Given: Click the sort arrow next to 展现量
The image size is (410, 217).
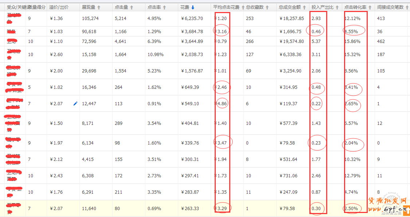Looking at the screenshot, I should [x=99, y=7].
